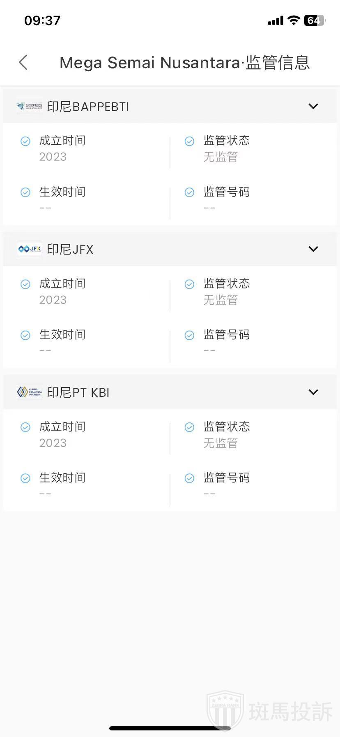The image size is (340, 737).
Task: Tap the check mark beside JFX 监管状态
Action: tap(189, 284)
